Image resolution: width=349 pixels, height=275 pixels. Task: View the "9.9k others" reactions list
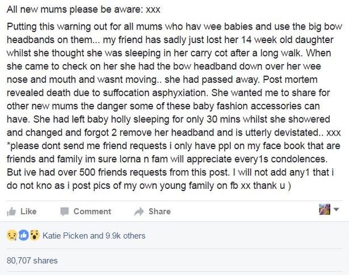pyautogui.click(x=125, y=235)
